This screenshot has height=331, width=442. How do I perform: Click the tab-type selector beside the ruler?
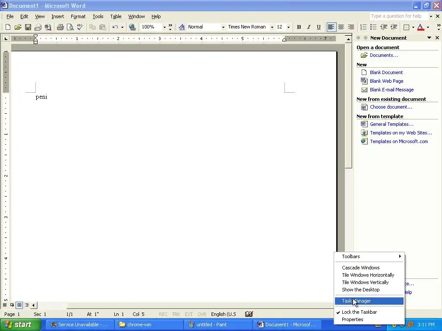tap(6, 38)
